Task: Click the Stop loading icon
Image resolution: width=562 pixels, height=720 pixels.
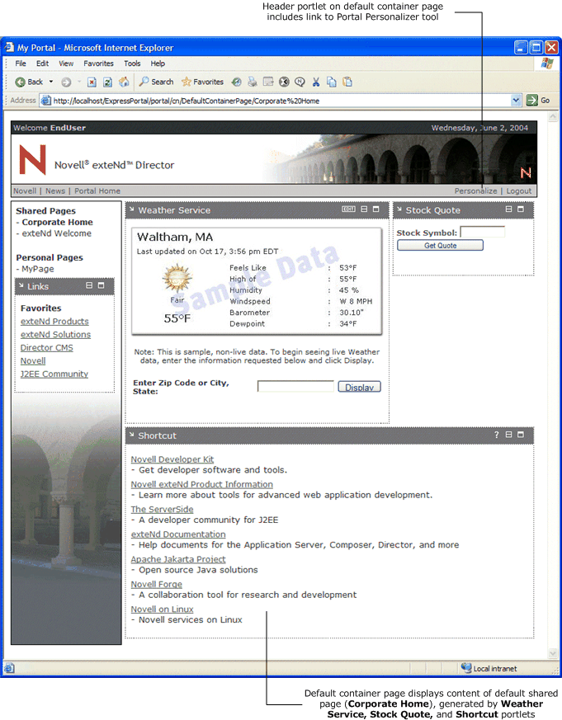Action: 92,82
